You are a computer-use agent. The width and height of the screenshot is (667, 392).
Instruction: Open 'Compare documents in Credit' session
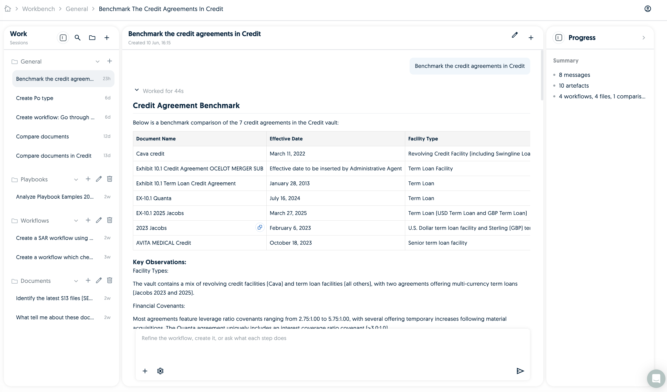tap(63, 156)
